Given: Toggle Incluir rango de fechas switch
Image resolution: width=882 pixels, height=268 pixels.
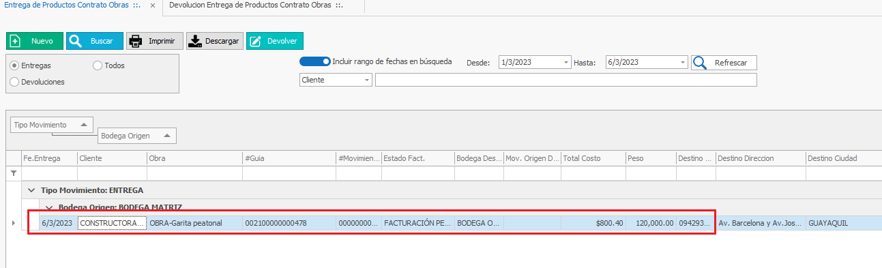Looking at the screenshot, I should tap(315, 61).
